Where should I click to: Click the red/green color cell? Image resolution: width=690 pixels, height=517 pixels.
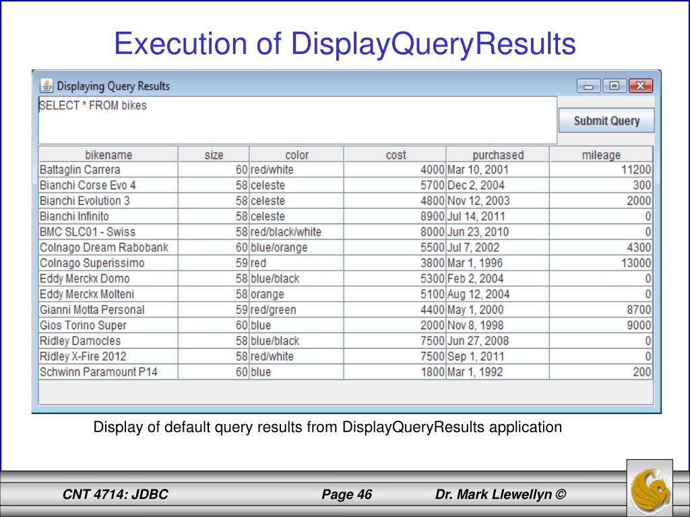click(x=296, y=310)
